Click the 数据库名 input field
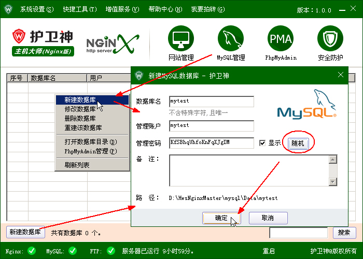This screenshot has width=363, height=259. (x=211, y=101)
